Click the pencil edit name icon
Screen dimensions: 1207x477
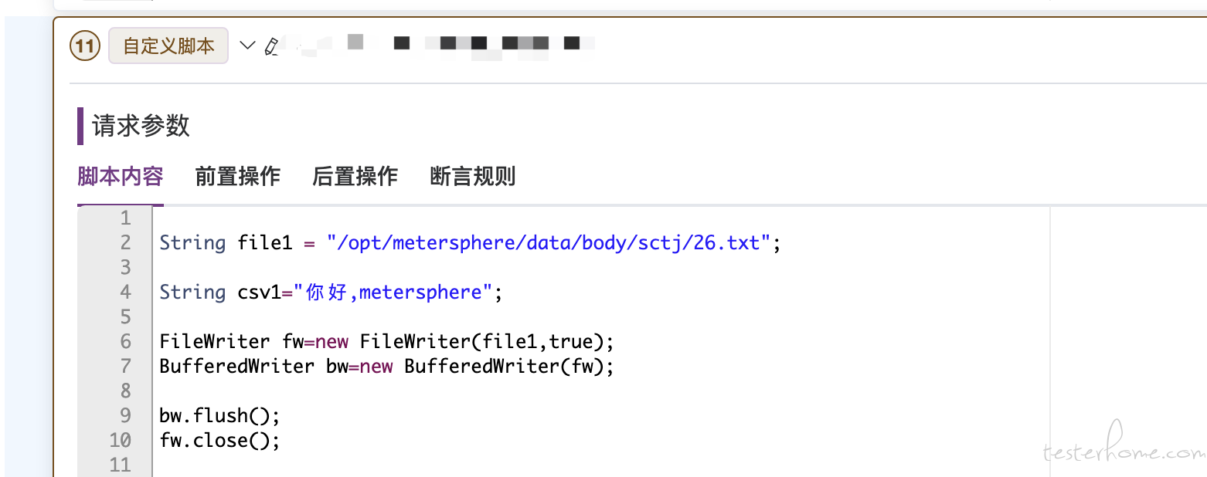271,46
